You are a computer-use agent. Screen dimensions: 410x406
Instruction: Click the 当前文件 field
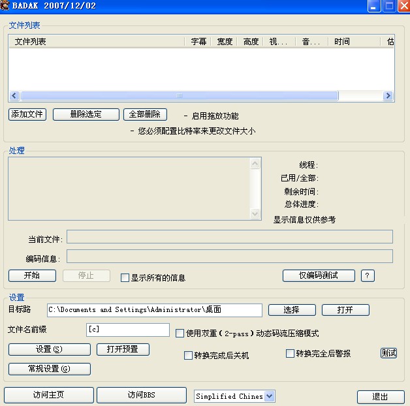click(230, 236)
